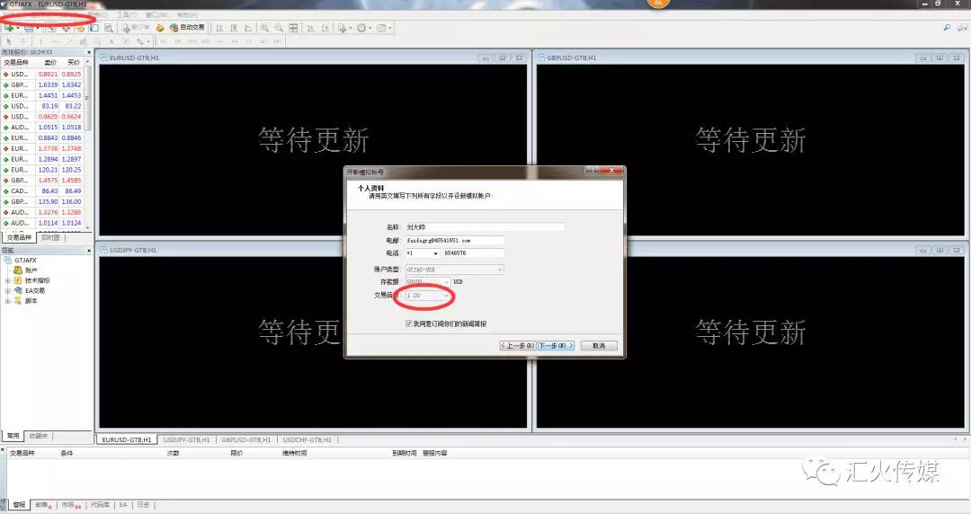The height and width of the screenshot is (514, 971).
Task: Expand the 技术指标 tree node
Action: point(7,280)
